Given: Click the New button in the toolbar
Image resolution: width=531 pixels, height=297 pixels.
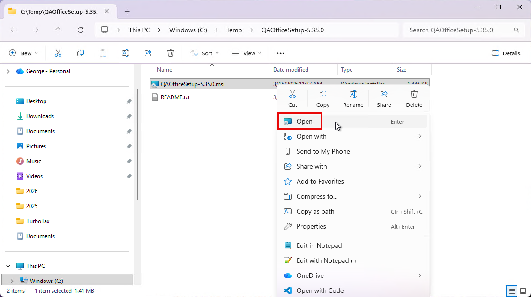Looking at the screenshot, I should pyautogui.click(x=23, y=53).
